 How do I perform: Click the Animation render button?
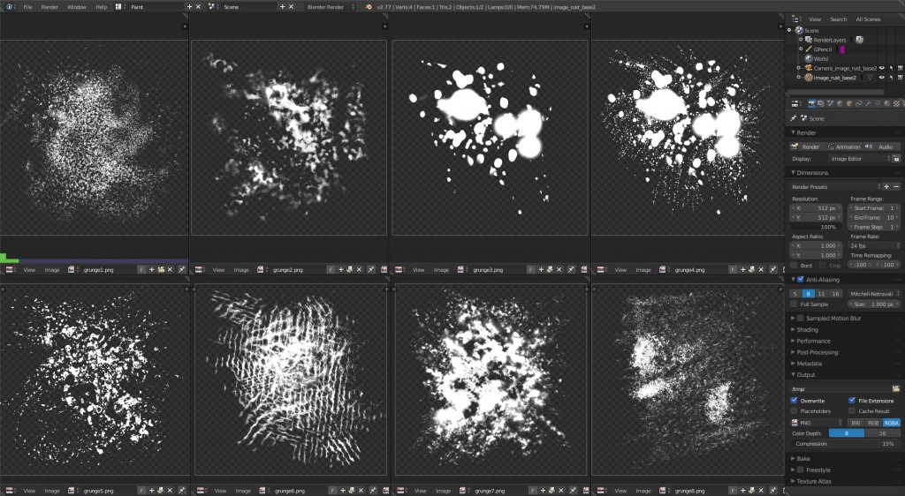[844, 147]
